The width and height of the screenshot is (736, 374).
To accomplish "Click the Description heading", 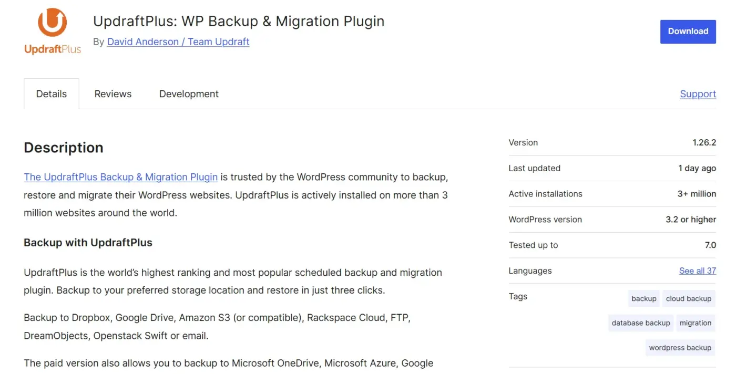I will click(x=64, y=148).
